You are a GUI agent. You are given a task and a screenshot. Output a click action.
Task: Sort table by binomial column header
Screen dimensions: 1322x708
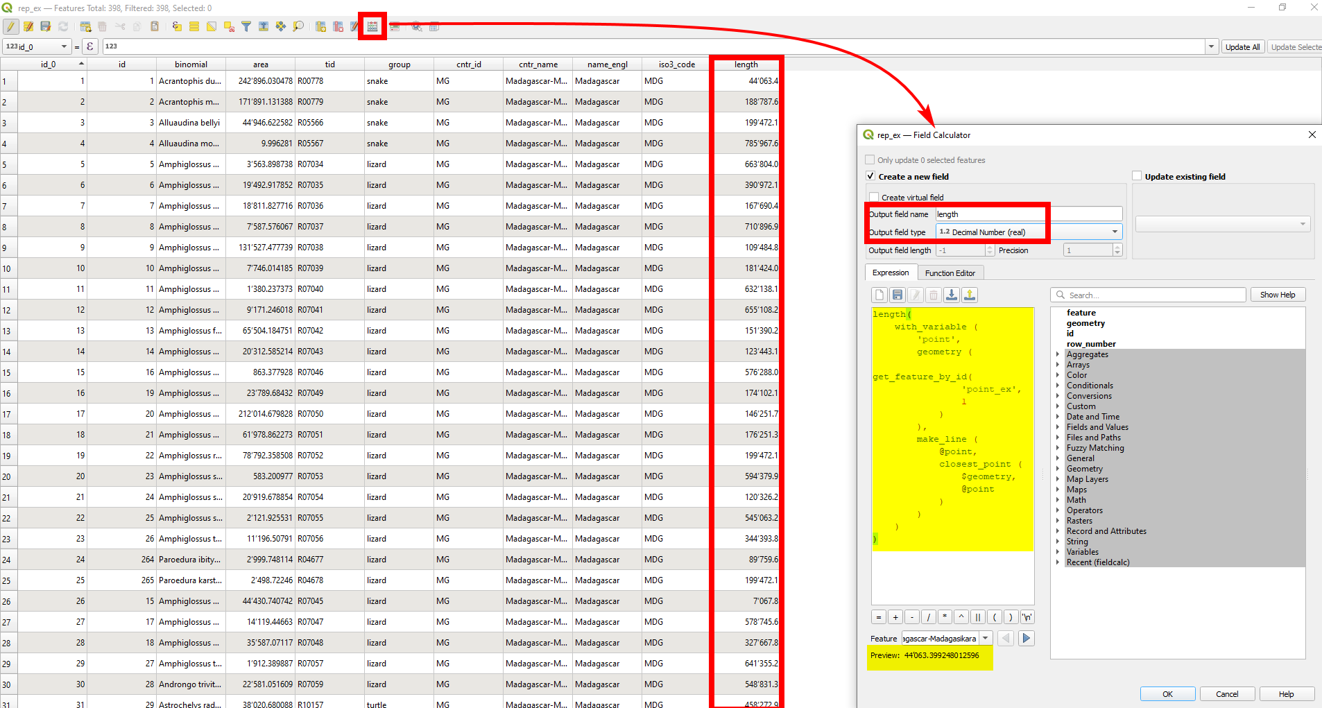(x=191, y=64)
